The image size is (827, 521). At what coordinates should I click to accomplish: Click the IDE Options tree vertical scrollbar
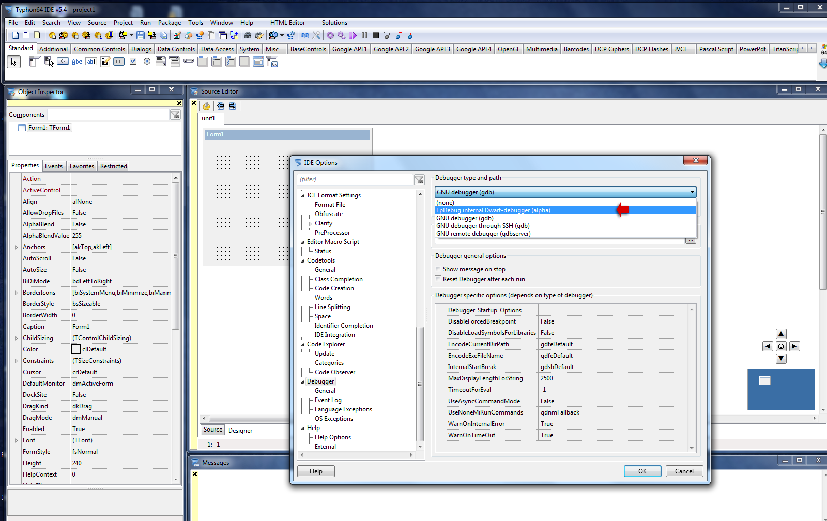pos(420,384)
